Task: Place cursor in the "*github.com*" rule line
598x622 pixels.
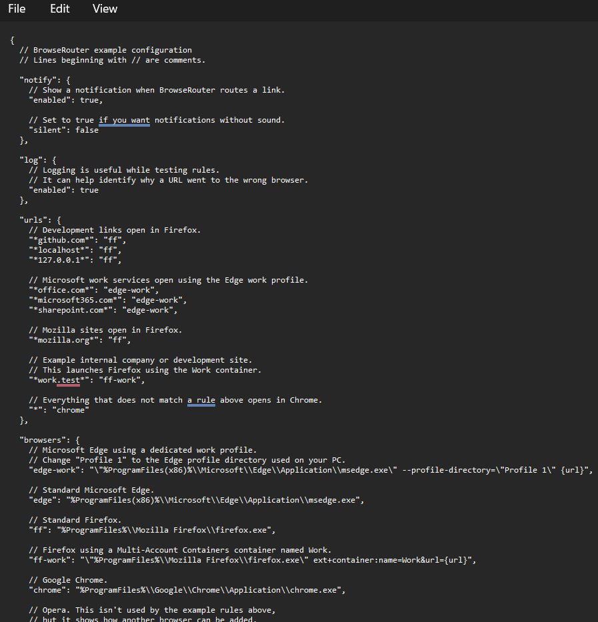Action: [x=77, y=241]
